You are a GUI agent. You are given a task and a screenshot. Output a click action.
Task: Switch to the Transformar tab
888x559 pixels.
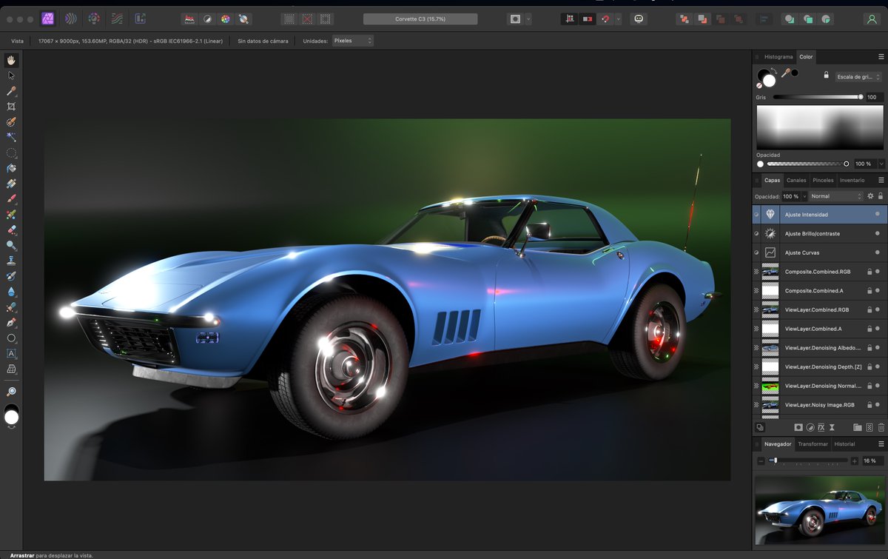pyautogui.click(x=813, y=444)
